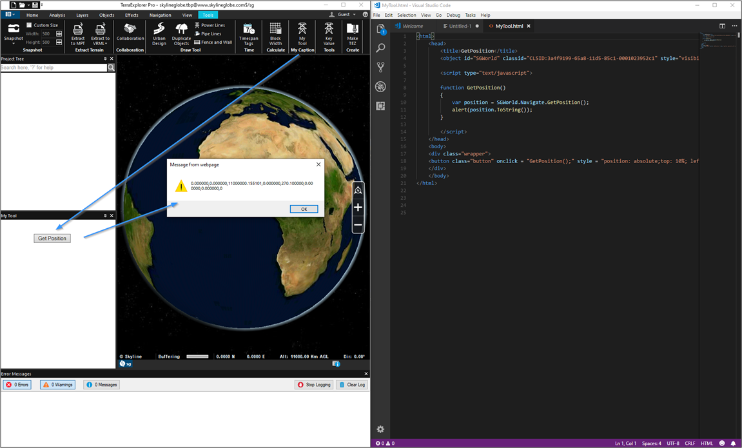The width and height of the screenshot is (742, 448).
Task: Switch to the Analysis ribbon tab
Action: coord(57,15)
